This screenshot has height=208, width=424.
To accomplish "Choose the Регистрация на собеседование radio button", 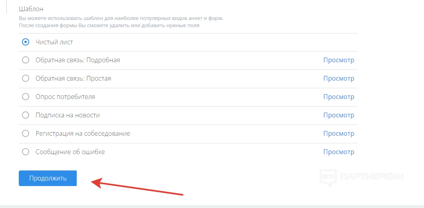I will click(x=26, y=134).
